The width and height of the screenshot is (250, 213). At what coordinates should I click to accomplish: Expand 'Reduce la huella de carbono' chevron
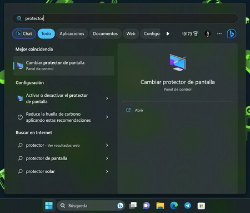(x=107, y=117)
